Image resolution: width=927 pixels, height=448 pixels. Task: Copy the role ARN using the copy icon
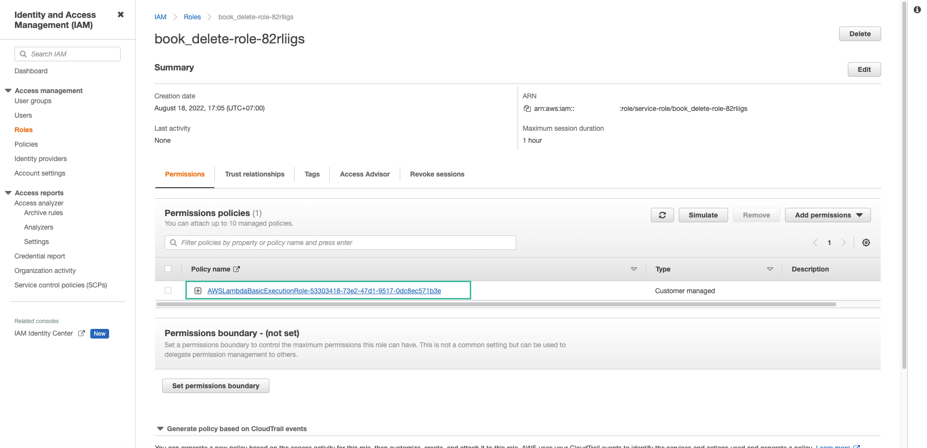tap(527, 109)
